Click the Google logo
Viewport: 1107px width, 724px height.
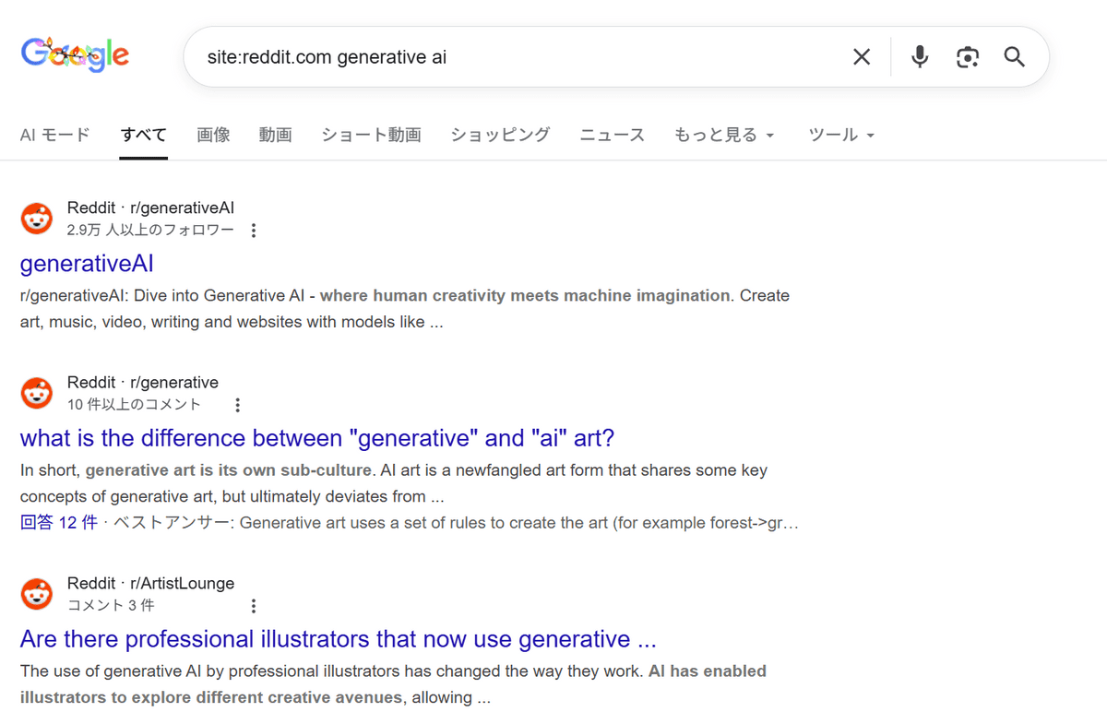point(75,56)
